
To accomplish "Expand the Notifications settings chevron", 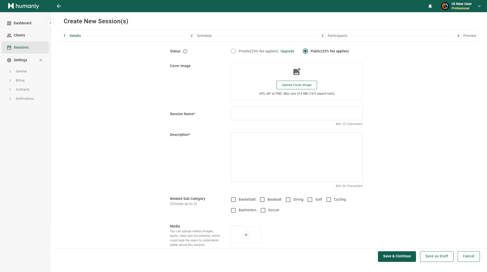I will point(10,99).
